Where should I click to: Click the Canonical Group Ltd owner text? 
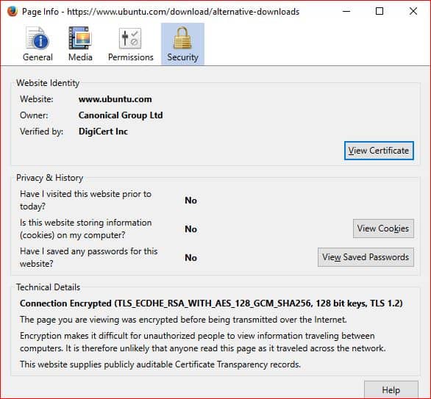pos(121,115)
